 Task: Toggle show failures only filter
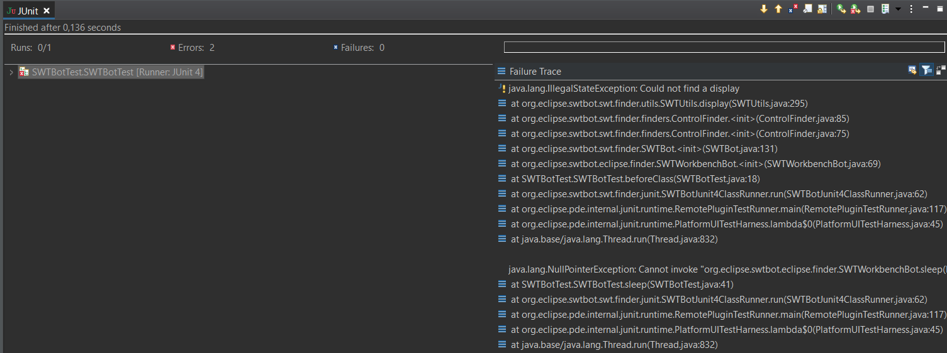click(793, 9)
